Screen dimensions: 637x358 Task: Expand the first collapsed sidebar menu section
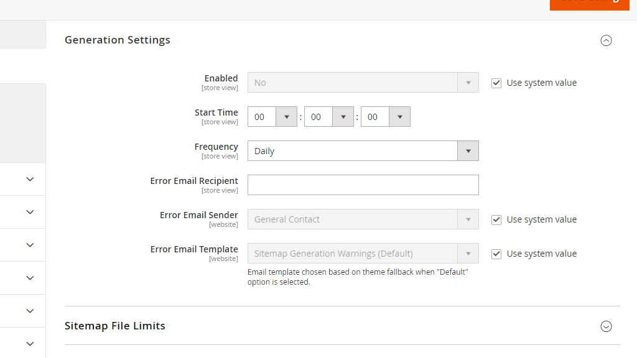(29, 178)
